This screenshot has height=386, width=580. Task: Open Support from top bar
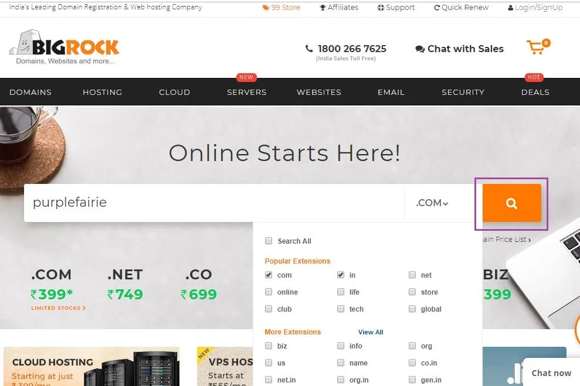[x=396, y=8]
